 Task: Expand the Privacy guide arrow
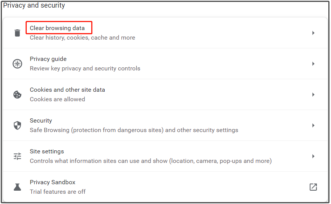[x=313, y=64]
